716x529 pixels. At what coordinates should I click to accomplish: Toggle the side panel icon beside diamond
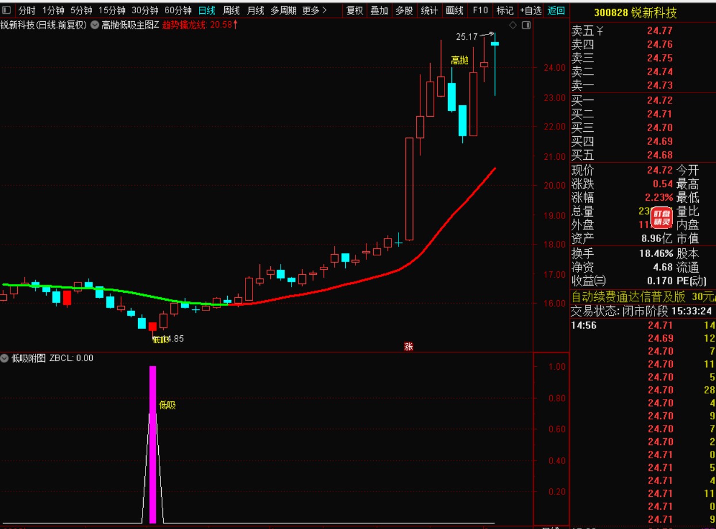(x=526, y=25)
